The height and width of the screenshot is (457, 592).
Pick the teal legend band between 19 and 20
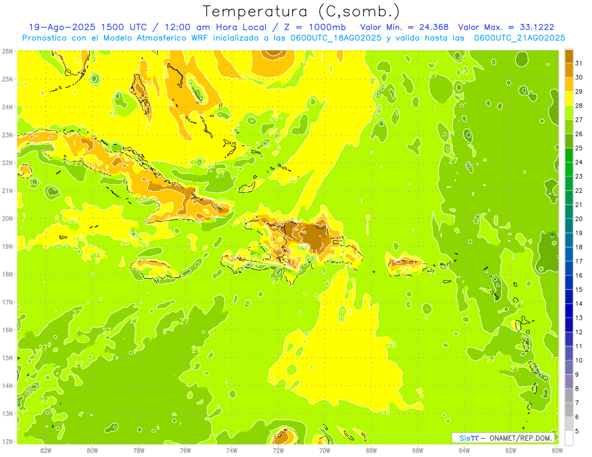[x=569, y=226]
